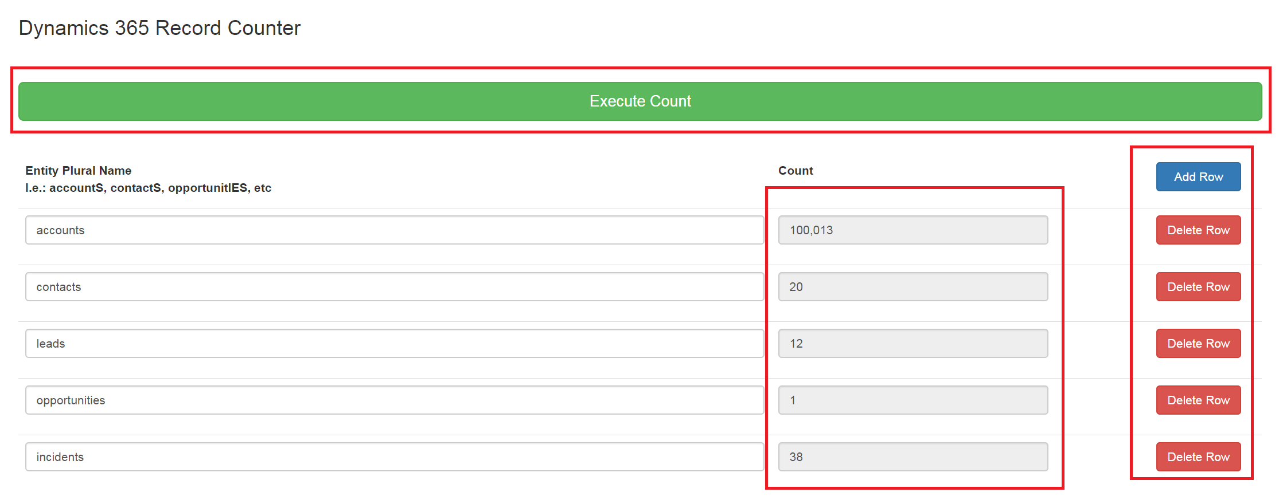Focus the accounts entity name field

tap(394, 230)
